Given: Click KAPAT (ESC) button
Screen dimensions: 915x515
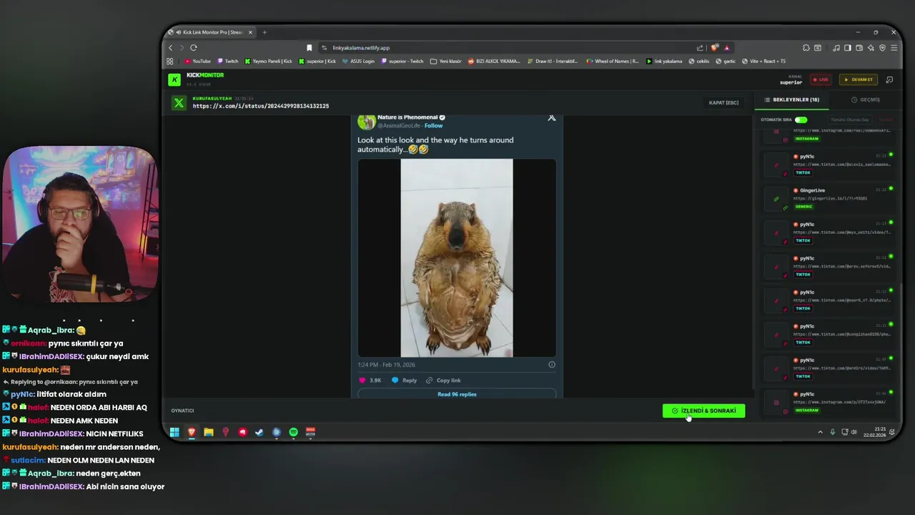Looking at the screenshot, I should point(723,103).
